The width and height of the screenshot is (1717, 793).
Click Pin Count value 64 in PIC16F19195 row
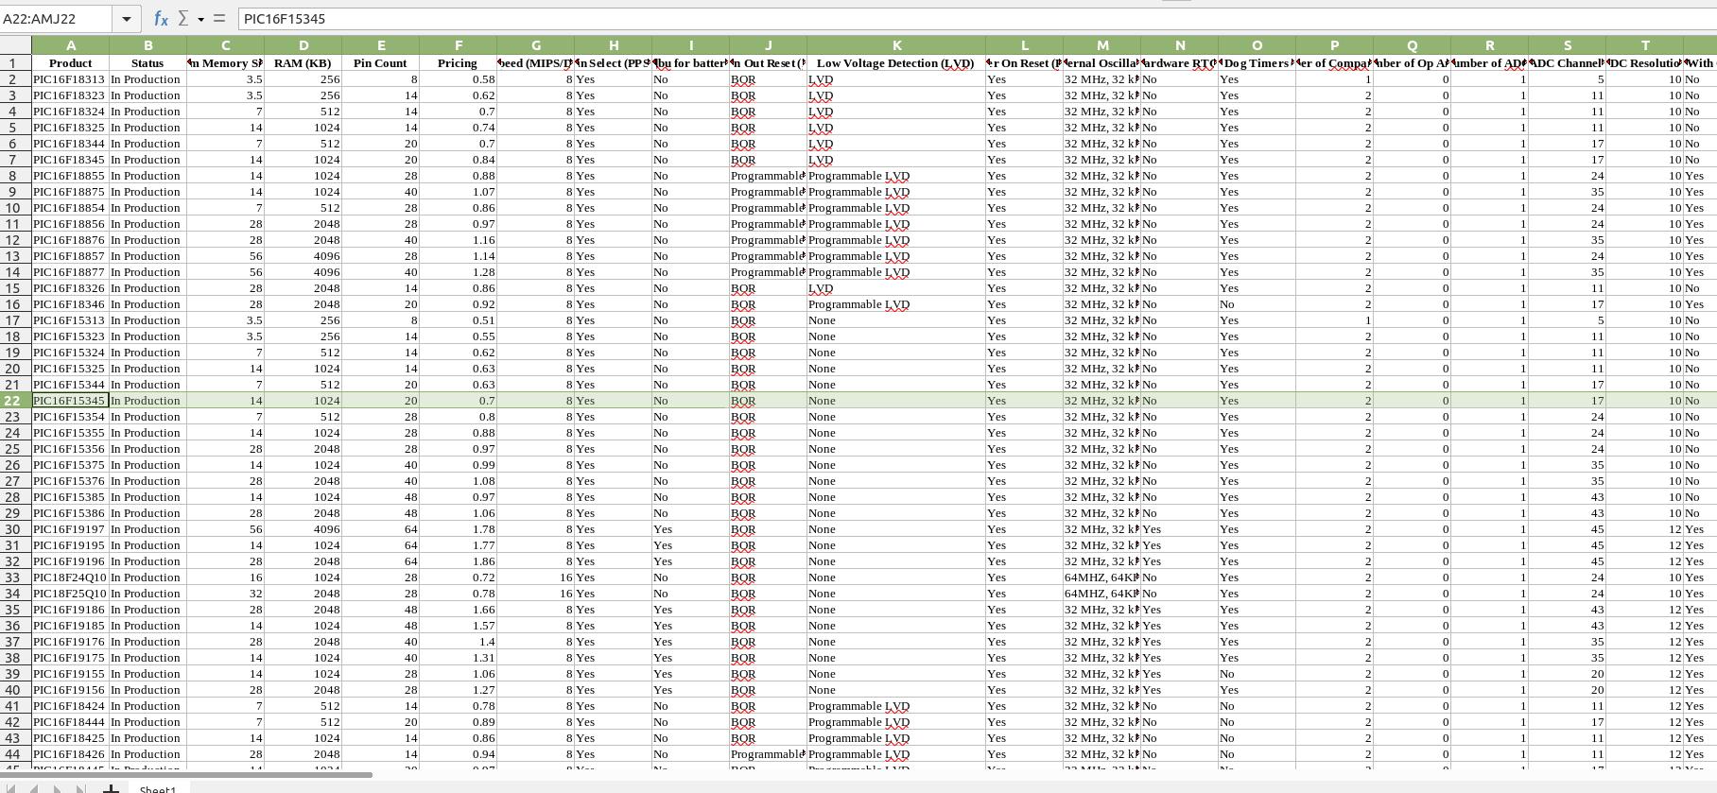[380, 544]
